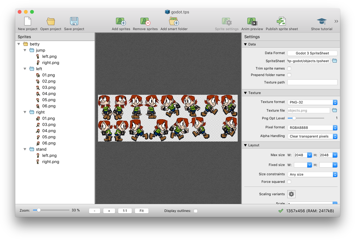Open Sprite settings from the toolbar
This screenshot has height=240, width=355.
(x=227, y=21)
